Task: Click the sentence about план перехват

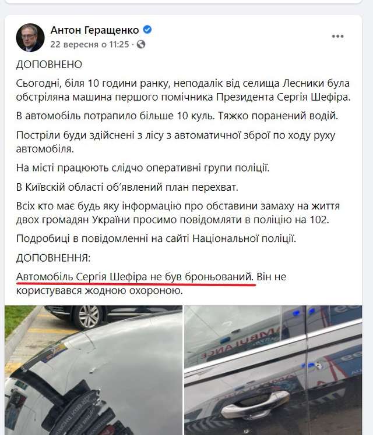Action: coord(127,187)
